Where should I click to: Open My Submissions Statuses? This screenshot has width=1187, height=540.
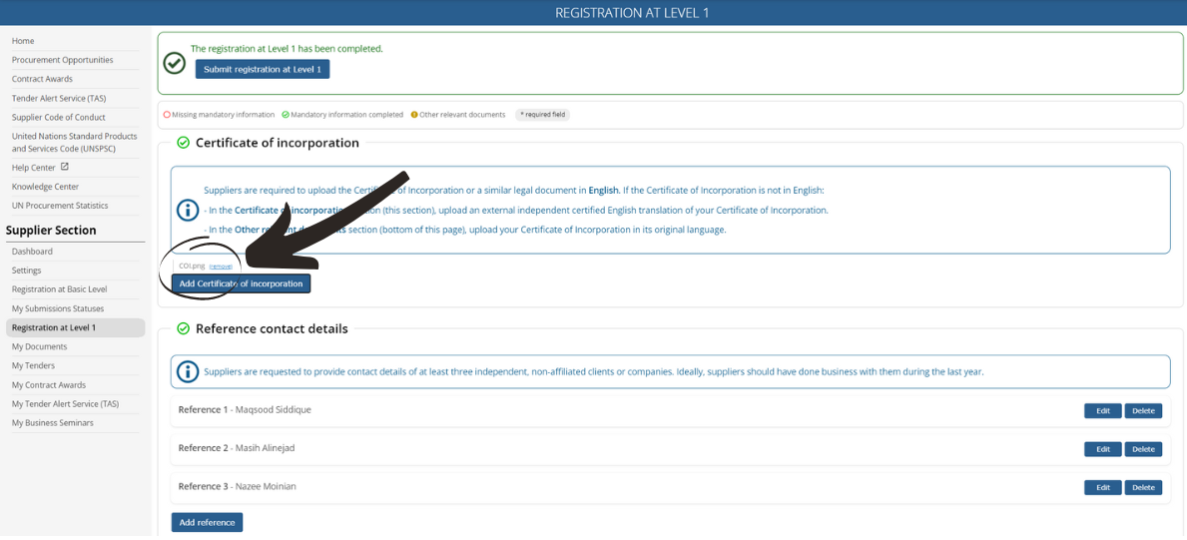click(x=58, y=309)
